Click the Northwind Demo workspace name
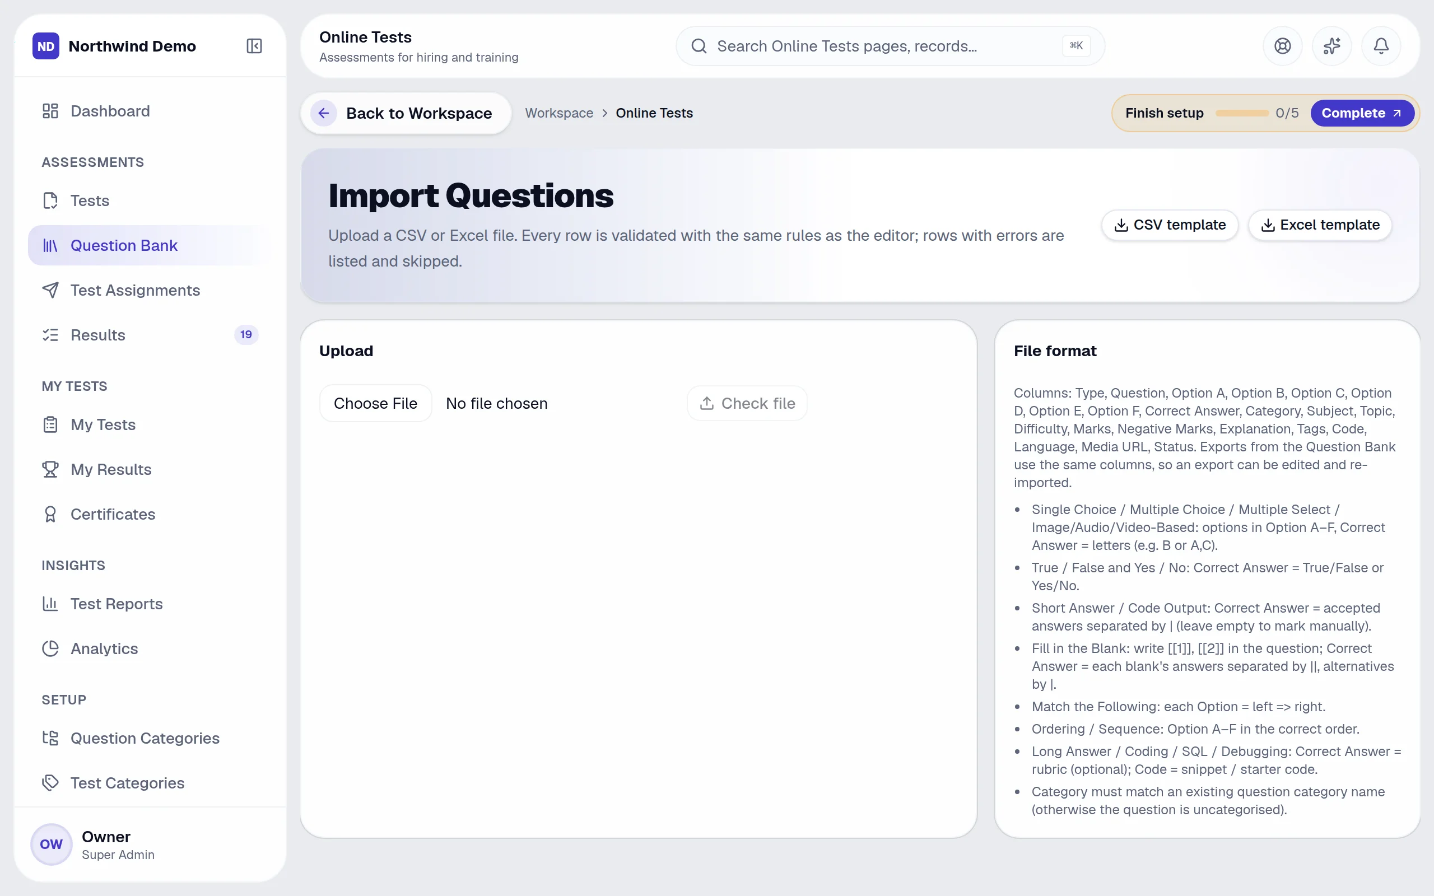The width and height of the screenshot is (1434, 896). (132, 46)
